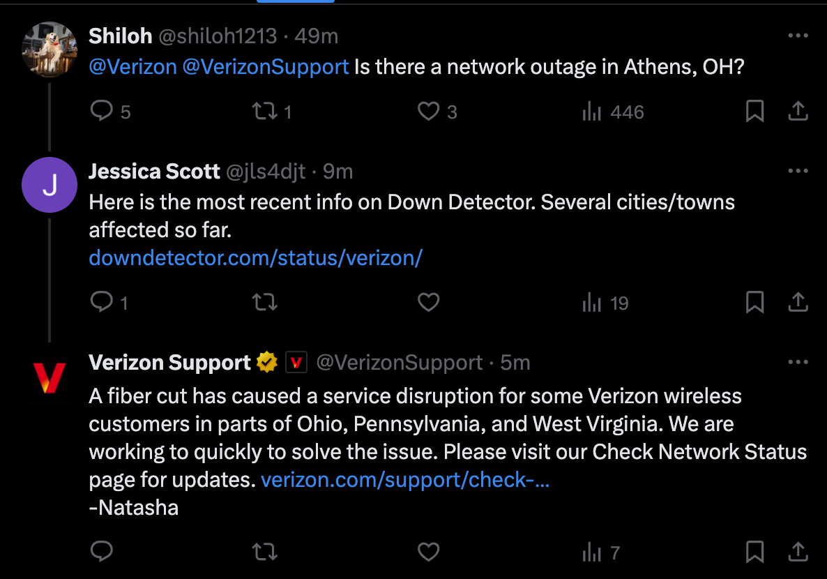827x579 pixels.
Task: Open the verizon.com network status link
Action: pyautogui.click(x=404, y=479)
